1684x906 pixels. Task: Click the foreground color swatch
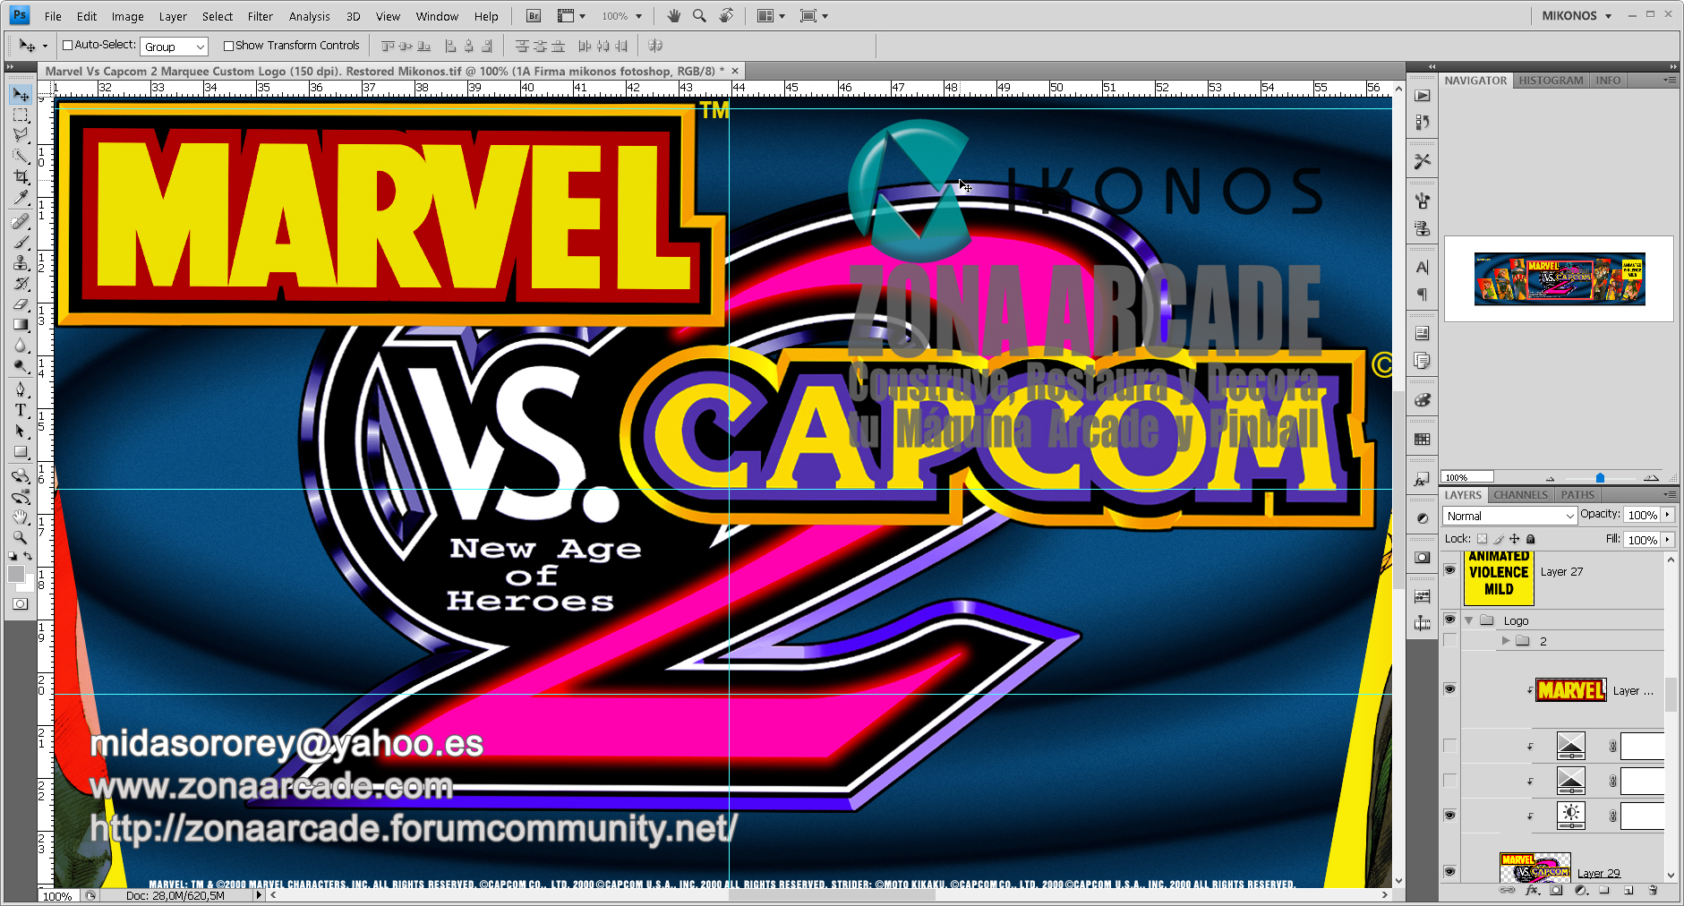pos(15,574)
